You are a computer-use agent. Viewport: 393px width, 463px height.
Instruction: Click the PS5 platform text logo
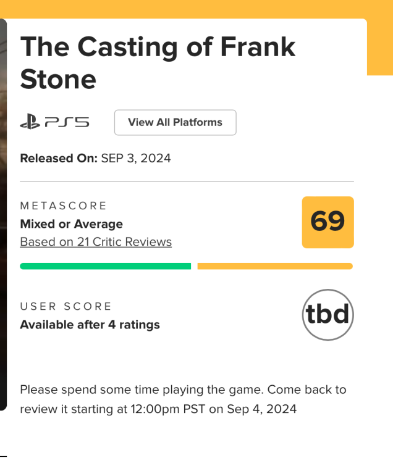click(x=67, y=123)
